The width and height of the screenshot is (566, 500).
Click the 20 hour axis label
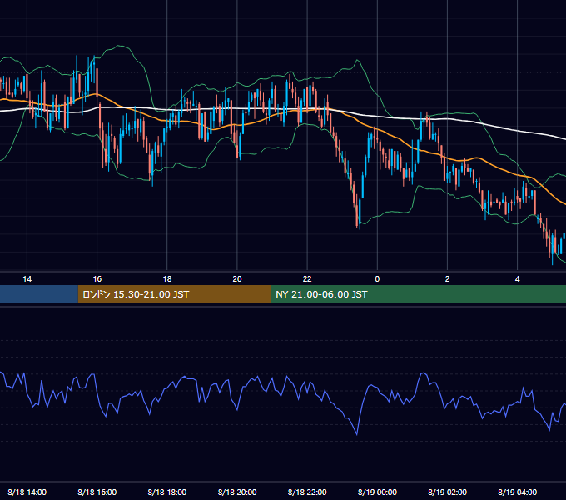237,279
